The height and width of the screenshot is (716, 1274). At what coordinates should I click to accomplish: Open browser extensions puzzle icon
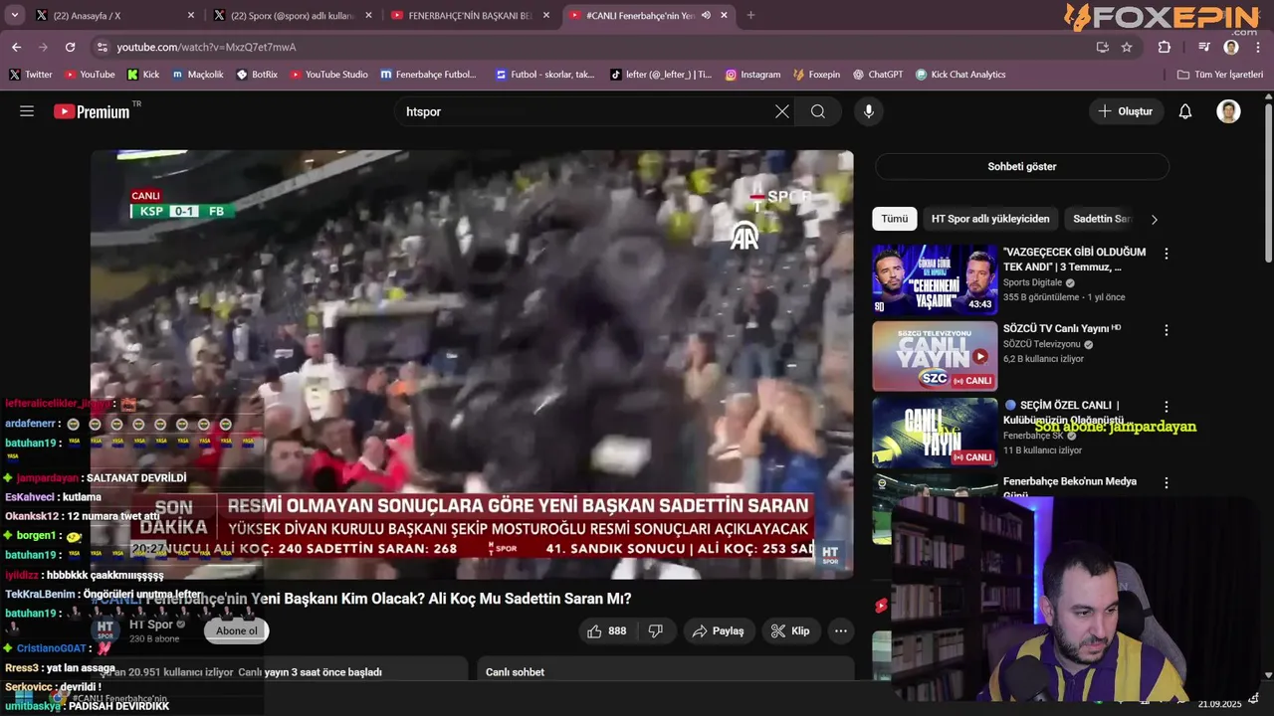point(1165,47)
